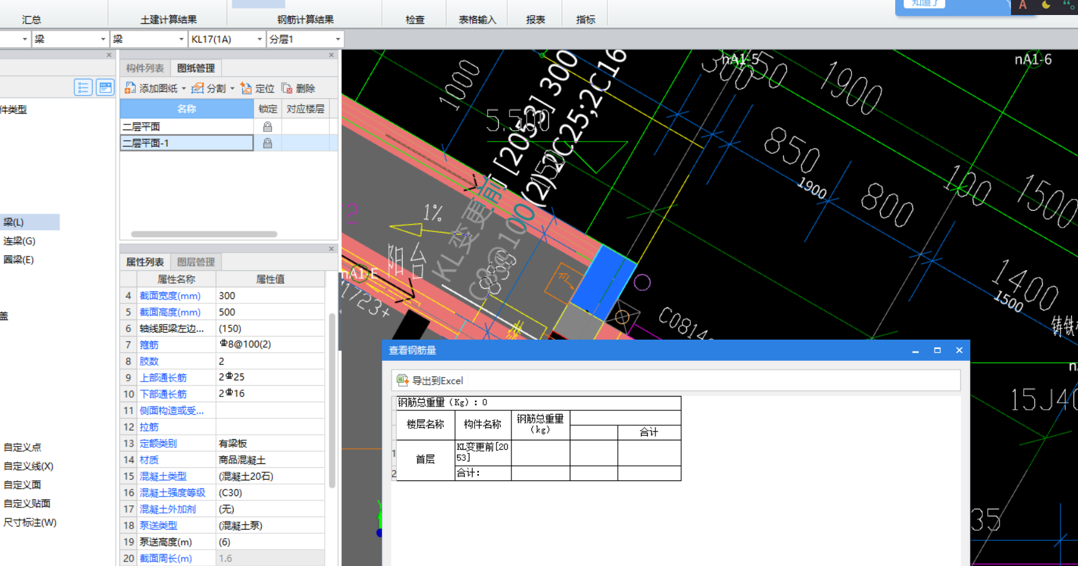The height and width of the screenshot is (566, 1078).
Task: Click the yellow moon icon in the top-right overlay
Action: [1046, 5]
